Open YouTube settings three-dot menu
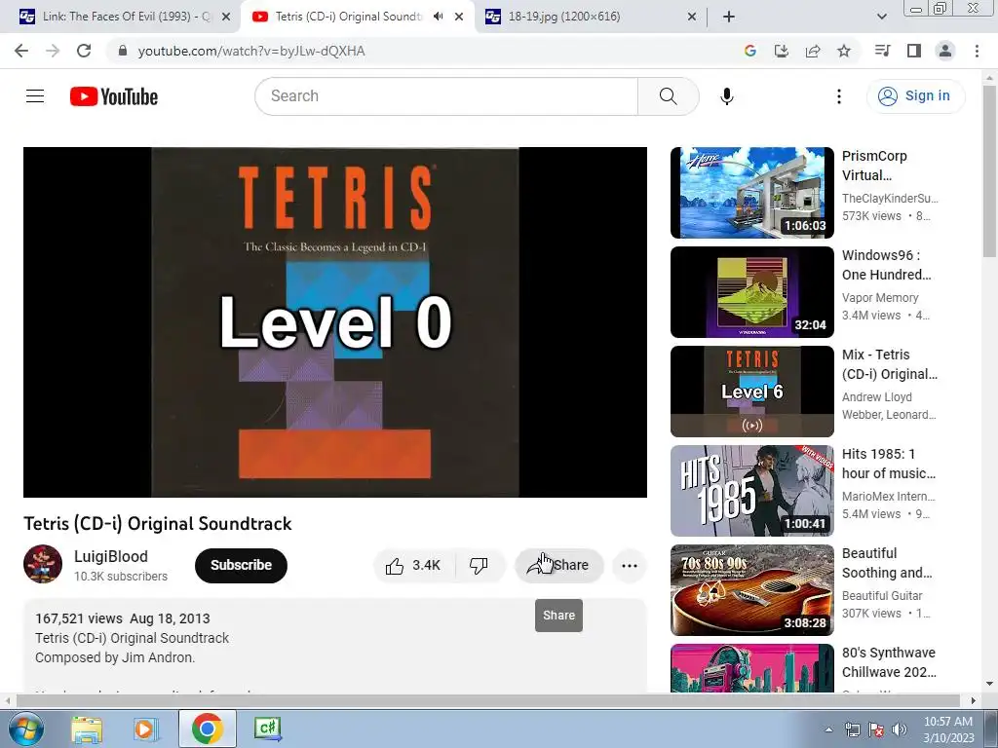 (x=839, y=96)
